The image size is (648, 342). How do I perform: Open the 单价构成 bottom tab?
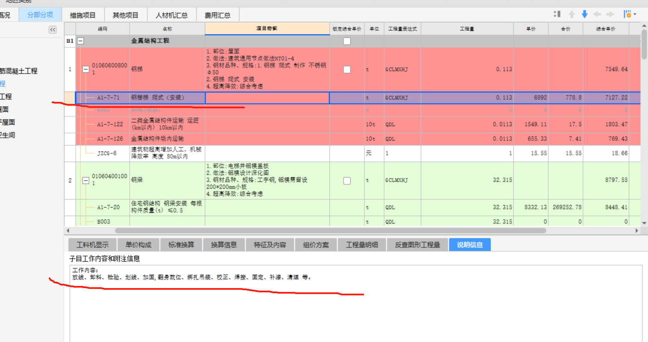138,245
